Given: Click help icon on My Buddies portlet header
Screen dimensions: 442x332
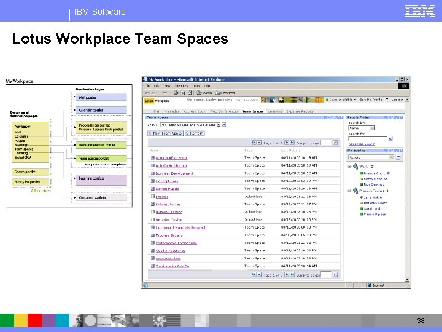Looking at the screenshot, I should (401, 151).
